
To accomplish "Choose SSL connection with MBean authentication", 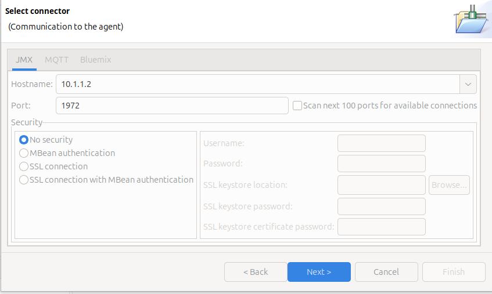I will tap(24, 180).
